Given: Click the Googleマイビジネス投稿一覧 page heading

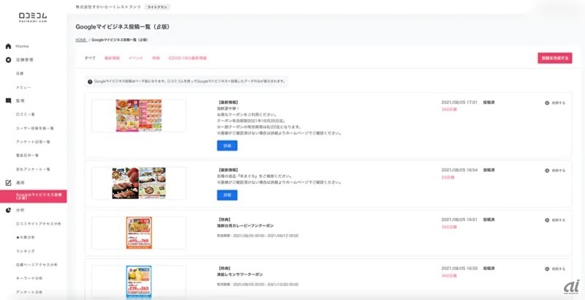Looking at the screenshot, I should (x=123, y=27).
